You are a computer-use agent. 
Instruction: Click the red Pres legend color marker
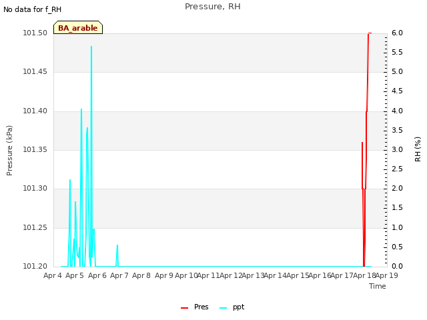[184, 308]
